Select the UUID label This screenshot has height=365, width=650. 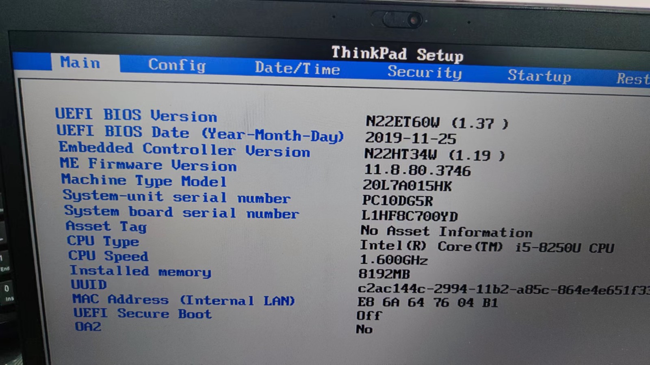[89, 284]
